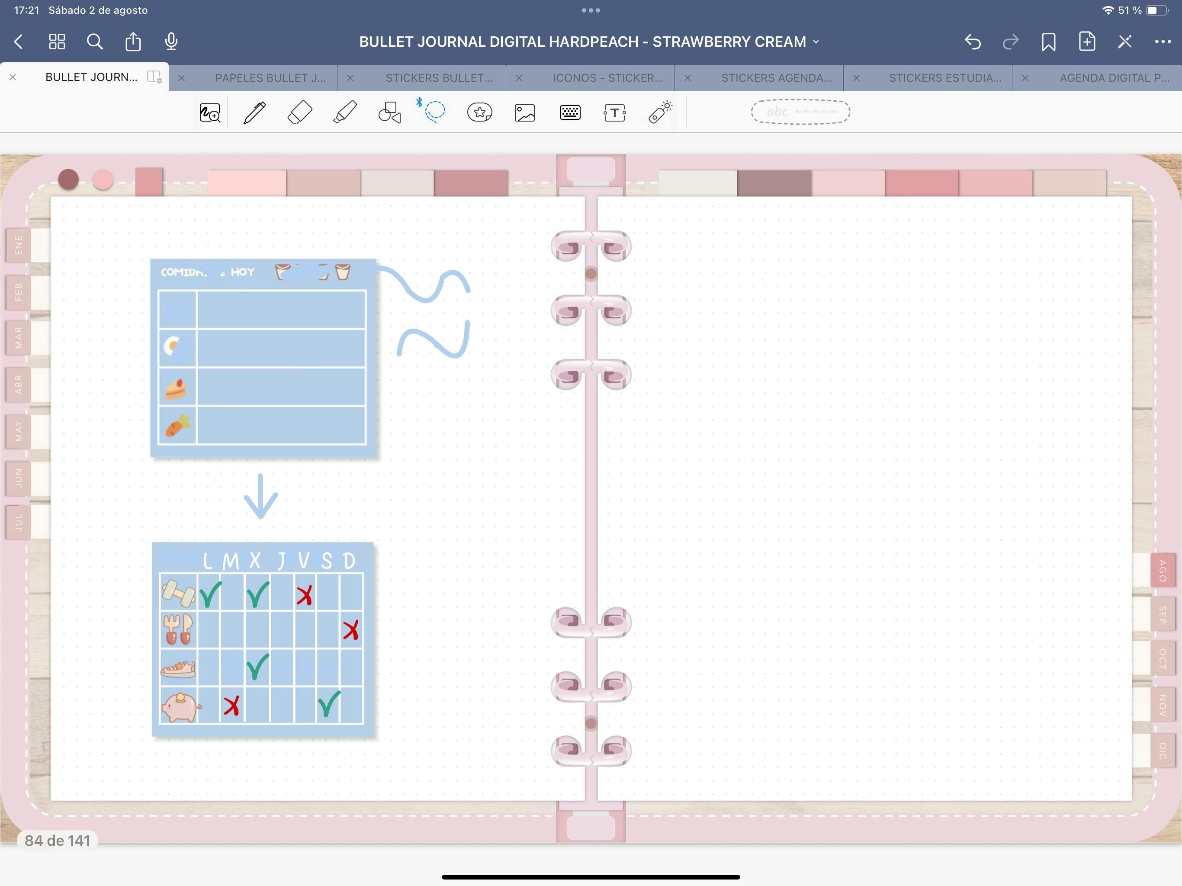1182x886 pixels.
Task: Toggle bookmark for this page
Action: click(1048, 42)
